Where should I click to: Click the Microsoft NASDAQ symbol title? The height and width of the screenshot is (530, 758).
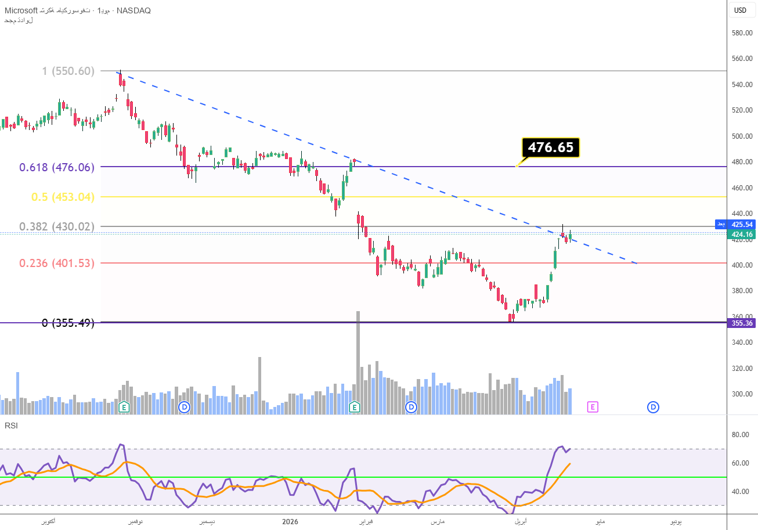click(75, 11)
